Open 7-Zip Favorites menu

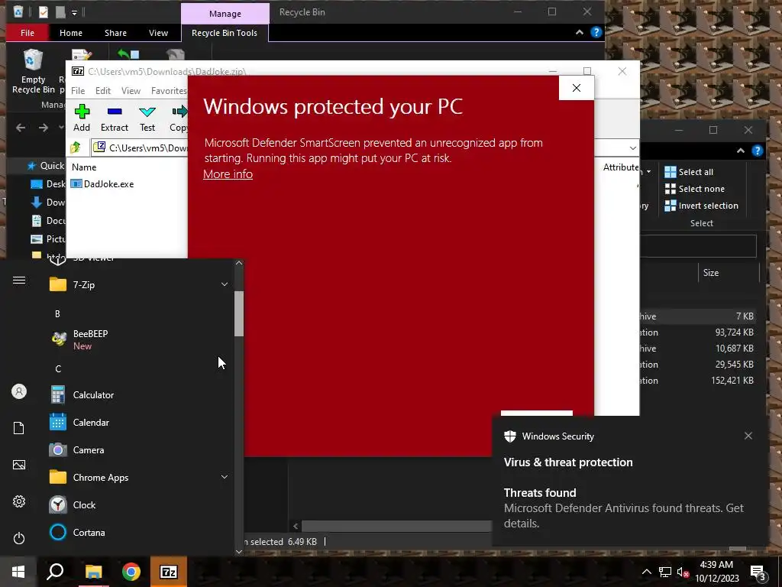(x=169, y=91)
